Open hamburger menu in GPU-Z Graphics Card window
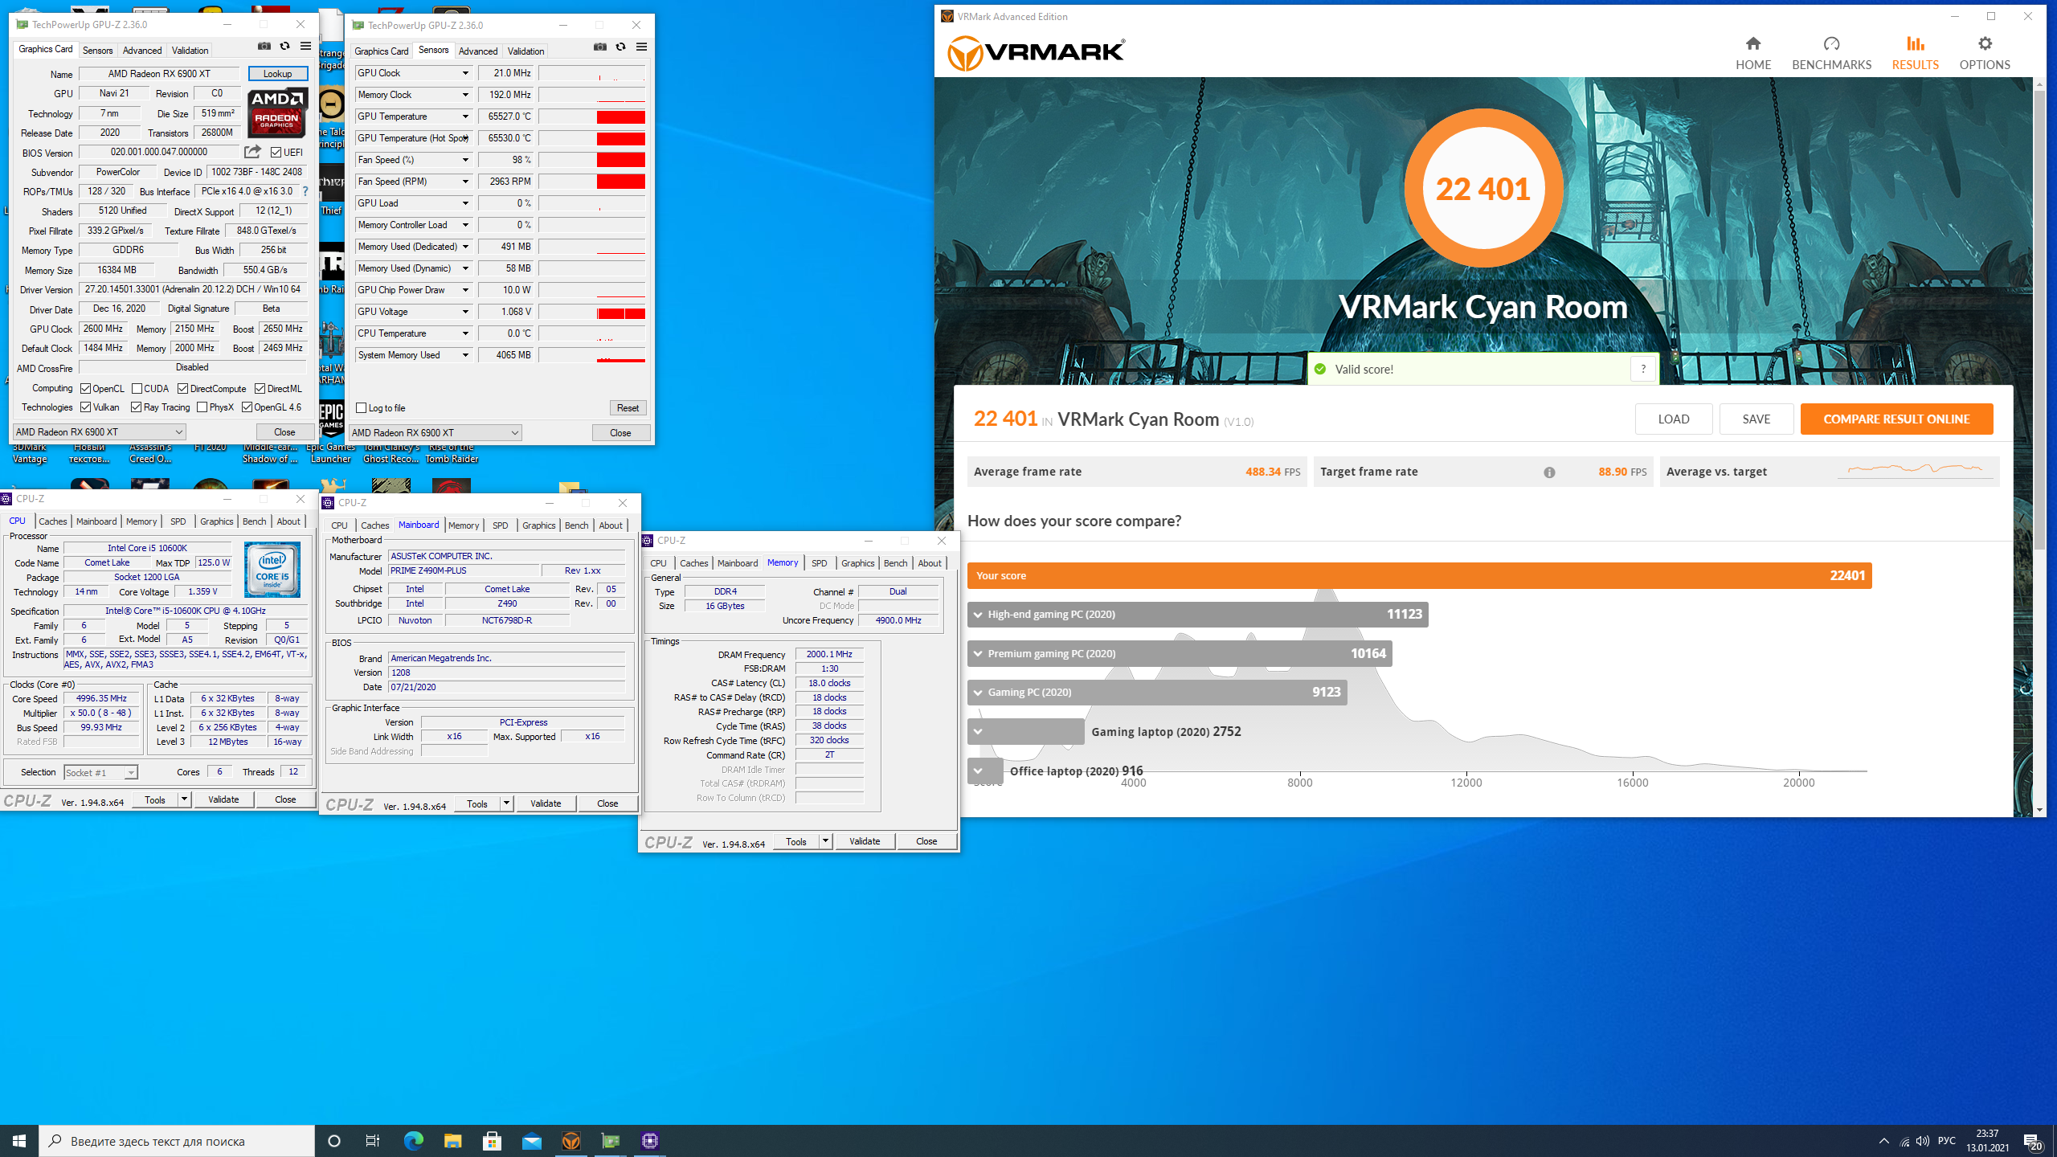The image size is (2057, 1157). point(305,47)
